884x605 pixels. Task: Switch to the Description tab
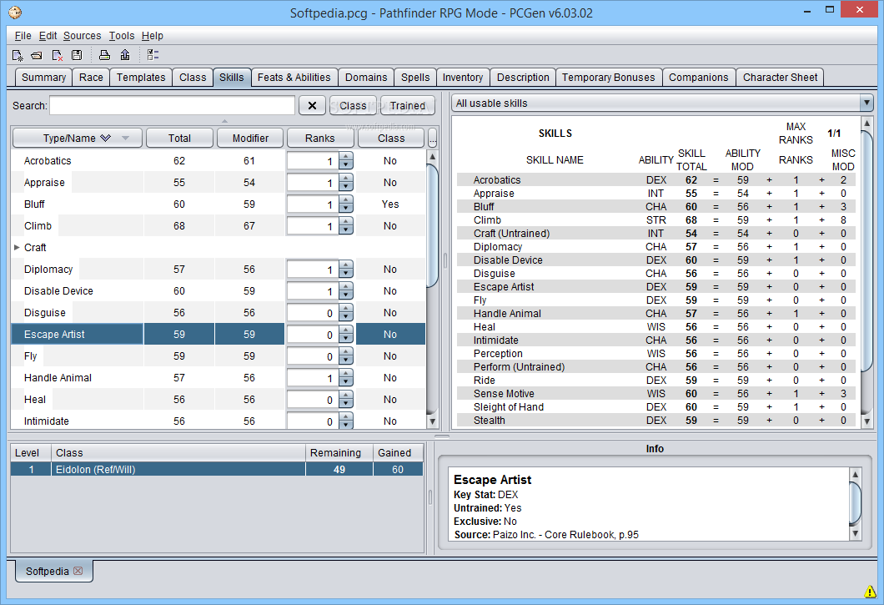tap(523, 78)
